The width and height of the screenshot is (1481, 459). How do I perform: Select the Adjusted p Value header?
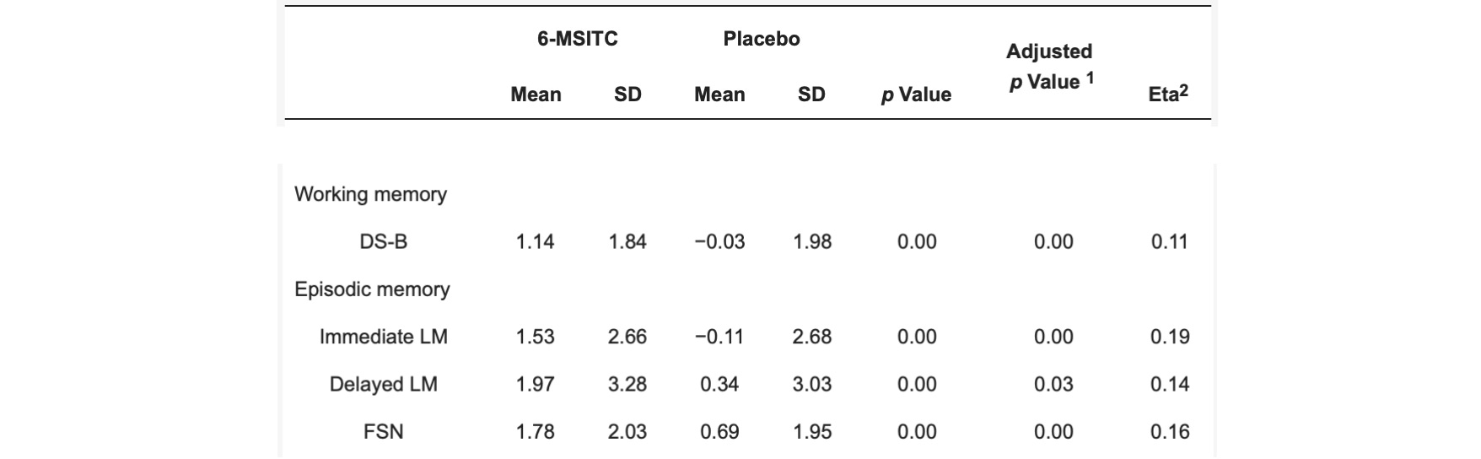pyautogui.click(x=1049, y=67)
